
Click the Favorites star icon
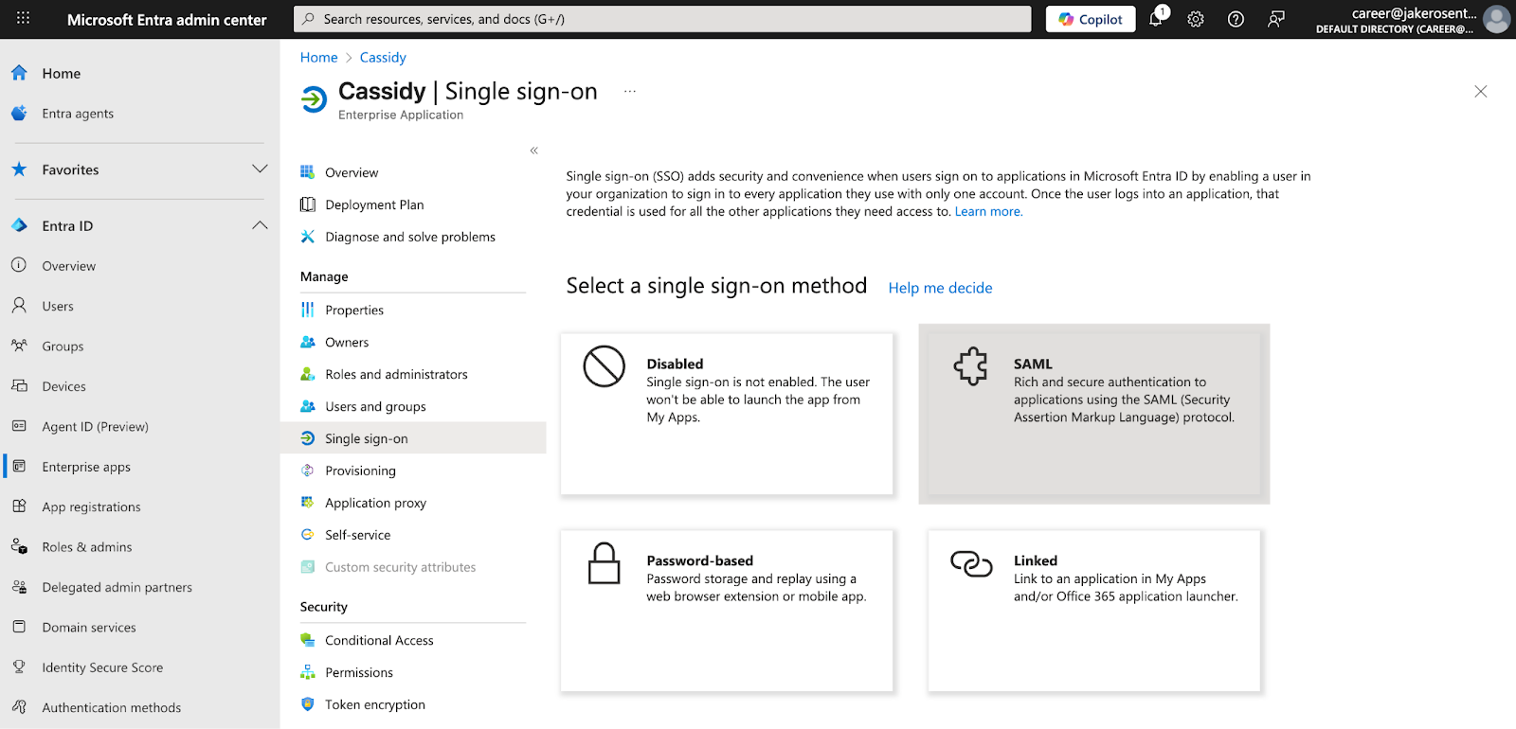[x=19, y=169]
